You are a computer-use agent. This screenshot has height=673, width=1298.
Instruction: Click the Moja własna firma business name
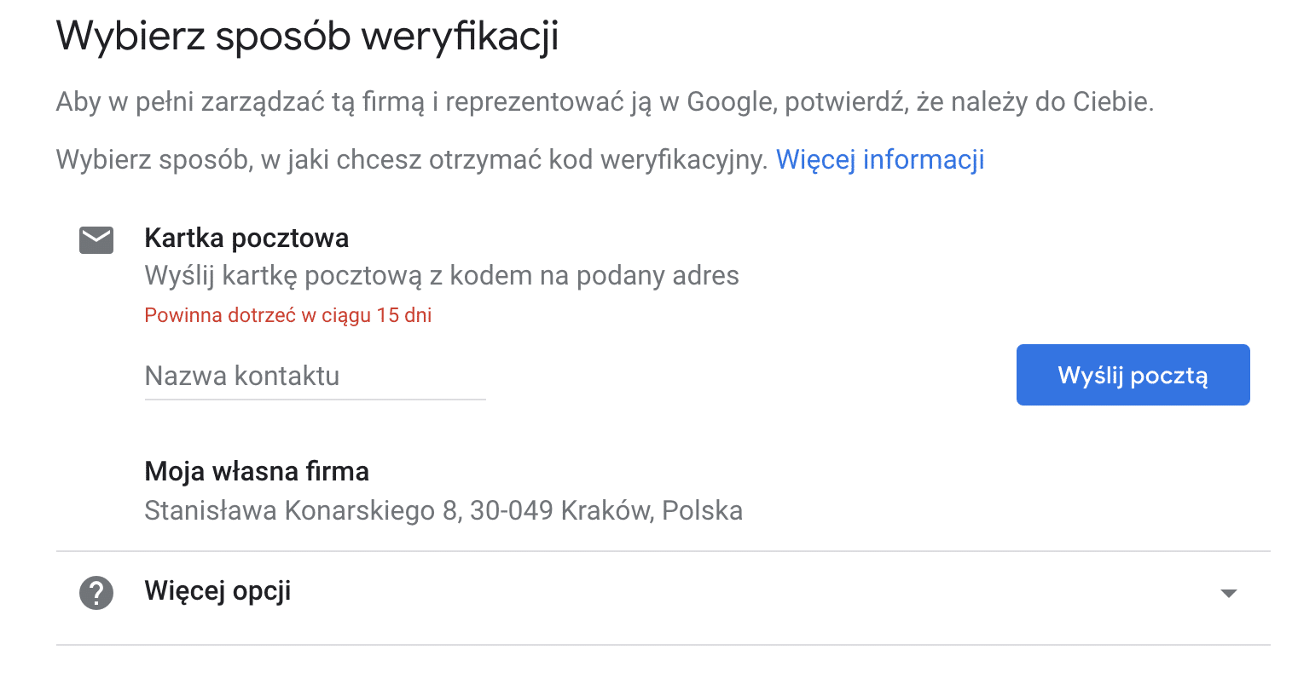(x=256, y=470)
